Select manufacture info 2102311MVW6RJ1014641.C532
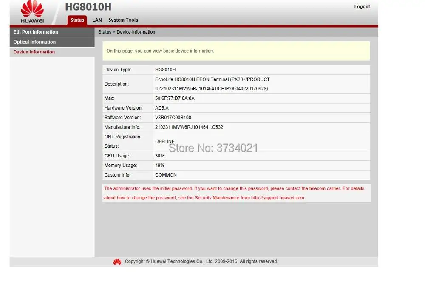This screenshot has height=295, width=425. coord(189,127)
